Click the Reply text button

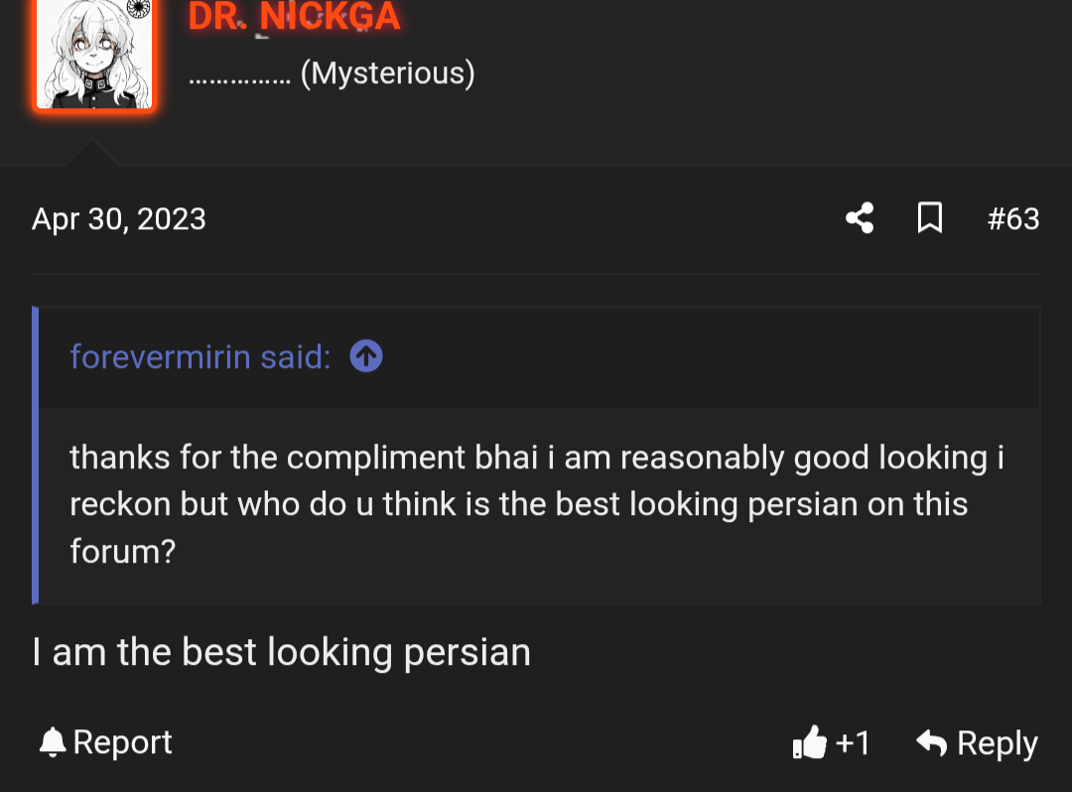coord(997,743)
